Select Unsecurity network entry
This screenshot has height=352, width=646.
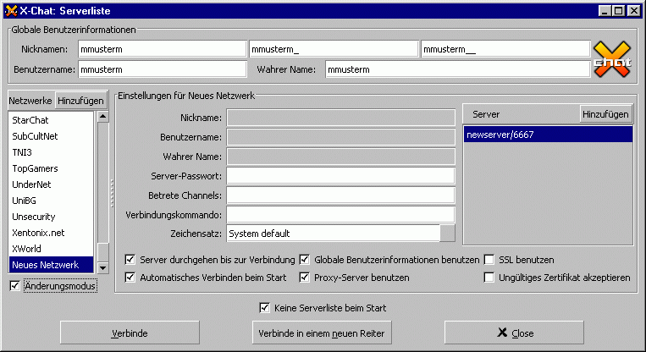[51, 217]
